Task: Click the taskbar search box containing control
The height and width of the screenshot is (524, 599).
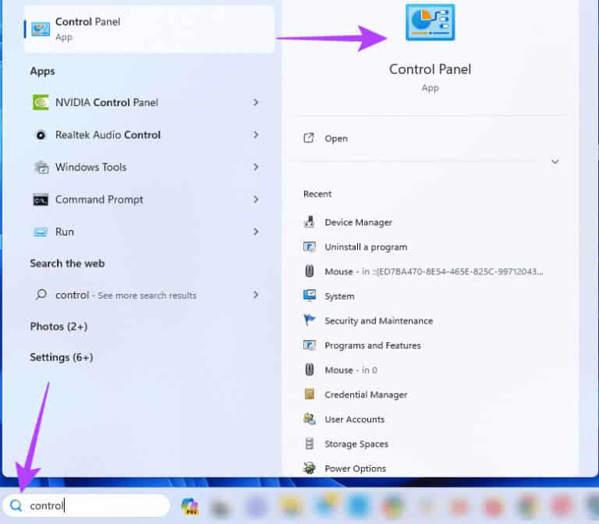Action: 87,505
